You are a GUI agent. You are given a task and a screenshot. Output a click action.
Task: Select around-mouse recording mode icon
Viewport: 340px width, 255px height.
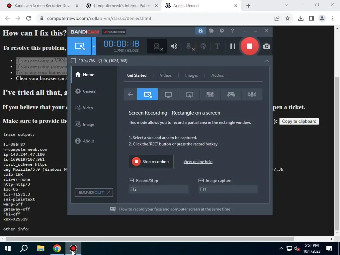click(x=189, y=94)
